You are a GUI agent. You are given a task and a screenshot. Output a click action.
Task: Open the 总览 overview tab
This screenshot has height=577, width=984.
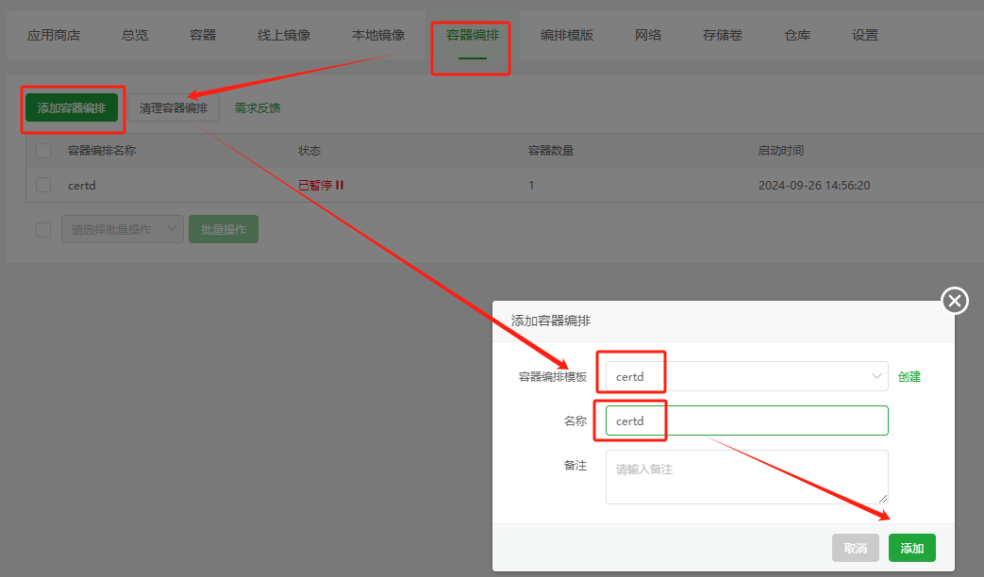tap(135, 35)
